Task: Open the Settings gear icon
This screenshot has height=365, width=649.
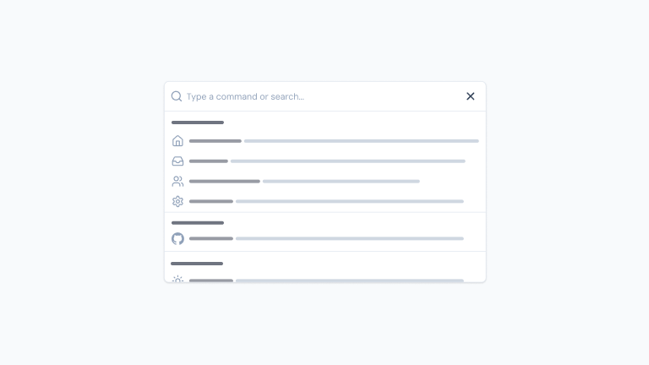Action: click(x=177, y=202)
